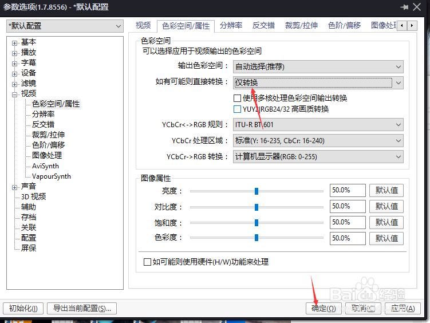The height and width of the screenshot is (323, 430).
Task: Open YCbCr 处理区域 dropdown
Action: click(x=318, y=141)
